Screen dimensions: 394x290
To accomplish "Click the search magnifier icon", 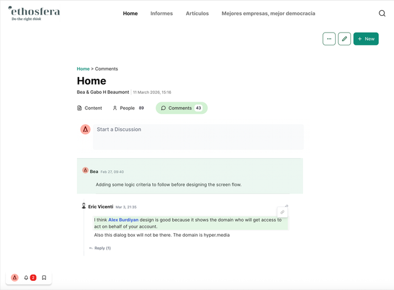I will coord(382,13).
